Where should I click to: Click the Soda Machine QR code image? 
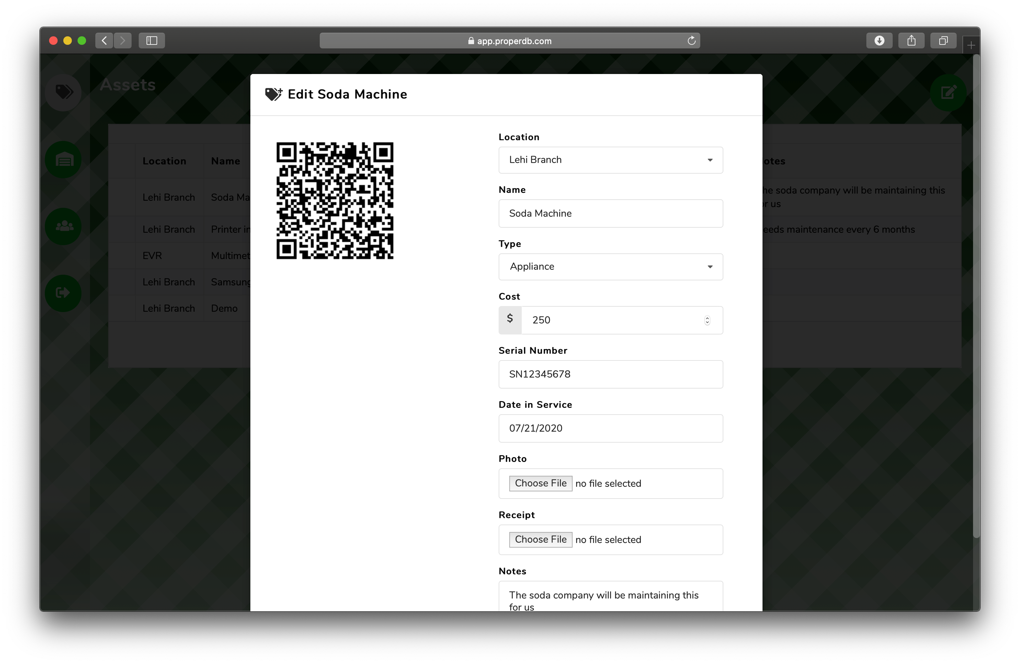click(x=335, y=200)
